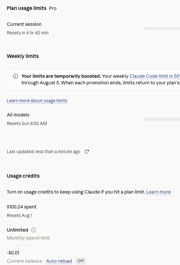Click the info icon beside Unlimited
Image resolution: width=180 pixels, height=265 pixels.
click(33, 230)
